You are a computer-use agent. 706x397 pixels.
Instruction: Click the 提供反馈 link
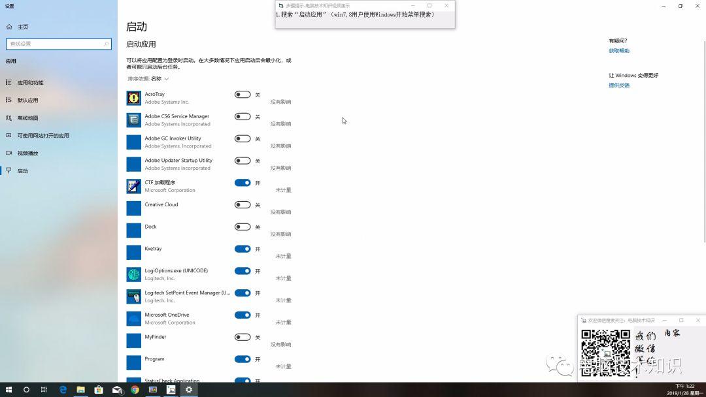[619, 85]
